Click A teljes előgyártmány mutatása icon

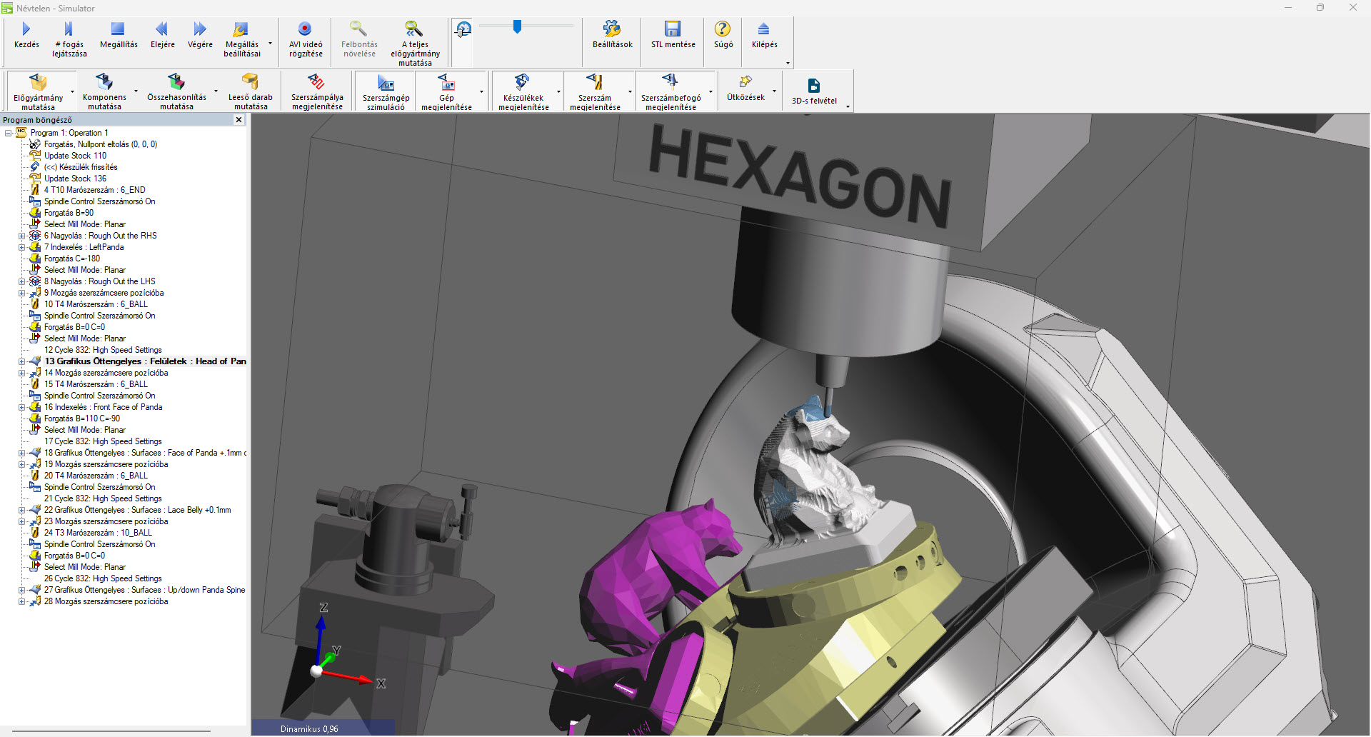414,29
